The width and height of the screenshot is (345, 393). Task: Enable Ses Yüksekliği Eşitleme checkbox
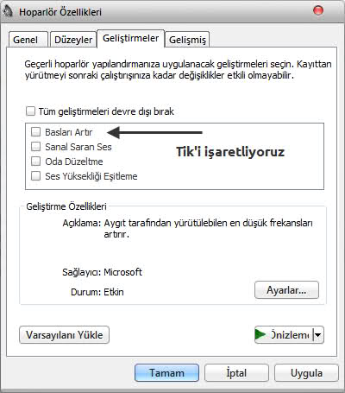(x=35, y=176)
